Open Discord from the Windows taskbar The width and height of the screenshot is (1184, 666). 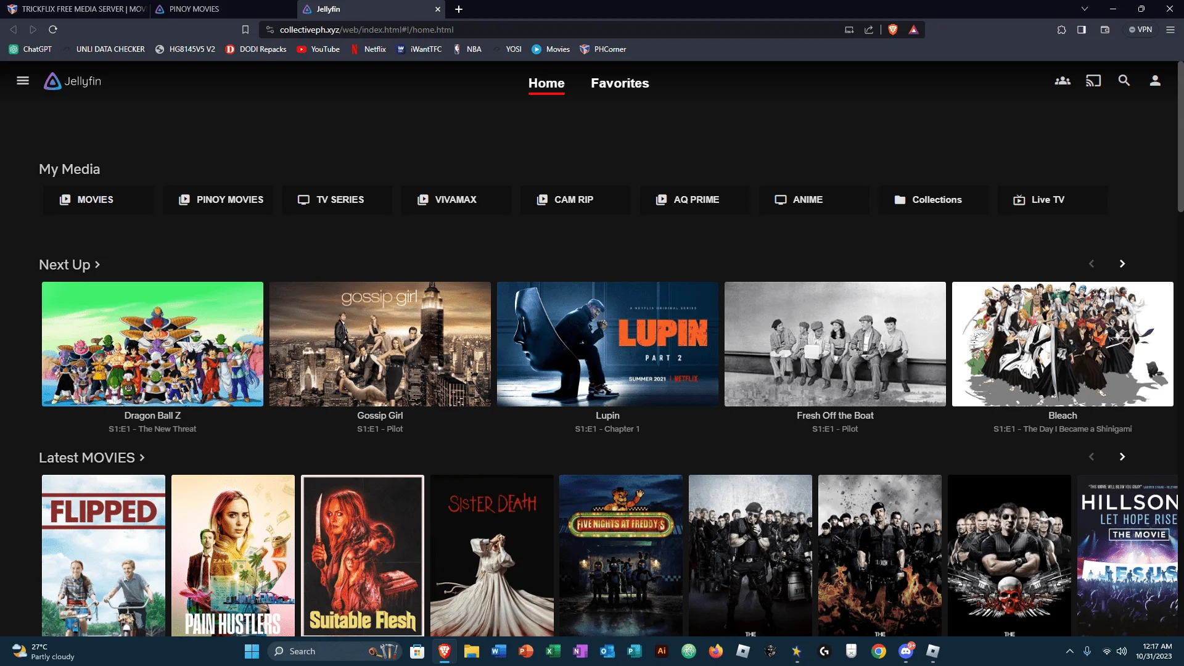(x=906, y=651)
